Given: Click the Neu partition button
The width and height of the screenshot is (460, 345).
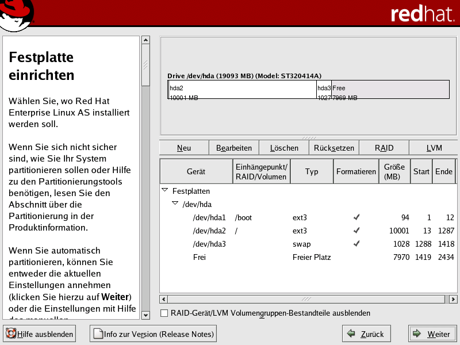Looking at the screenshot, I should [184, 148].
